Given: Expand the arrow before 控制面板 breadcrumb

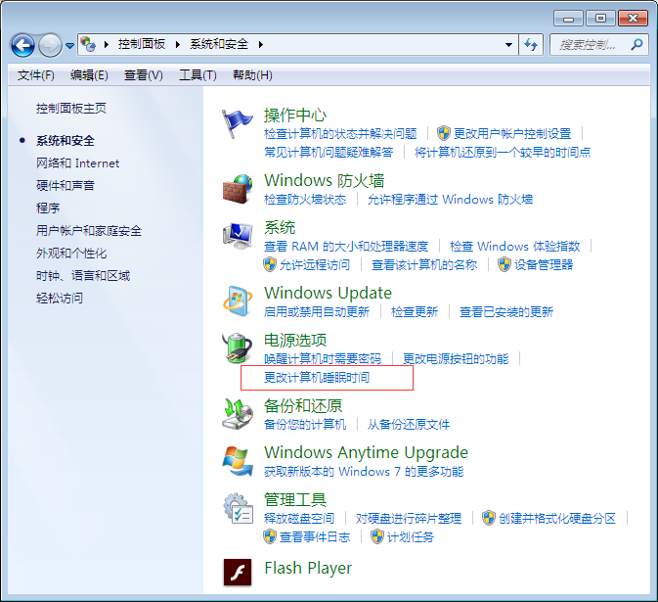Looking at the screenshot, I should click(107, 44).
